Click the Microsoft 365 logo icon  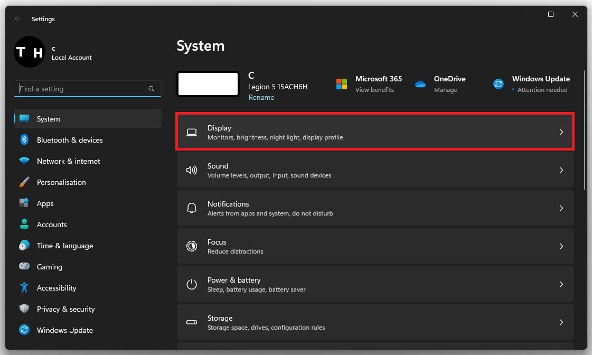pyautogui.click(x=342, y=84)
